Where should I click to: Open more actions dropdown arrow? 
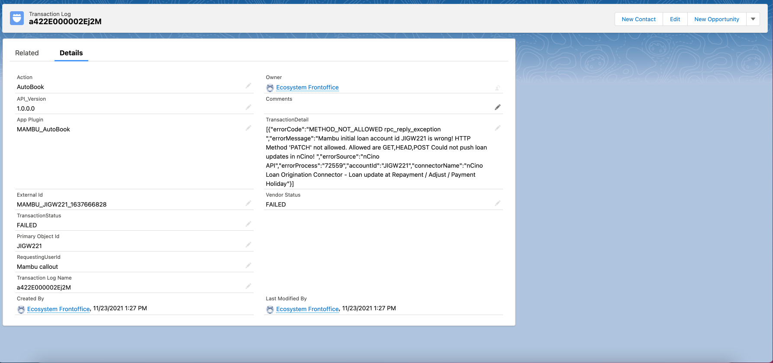pyautogui.click(x=753, y=19)
